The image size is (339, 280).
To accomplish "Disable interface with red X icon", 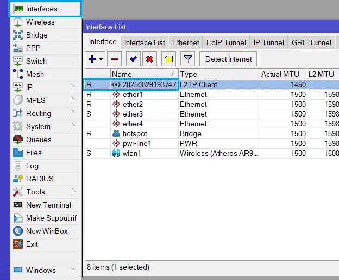I will tap(149, 59).
